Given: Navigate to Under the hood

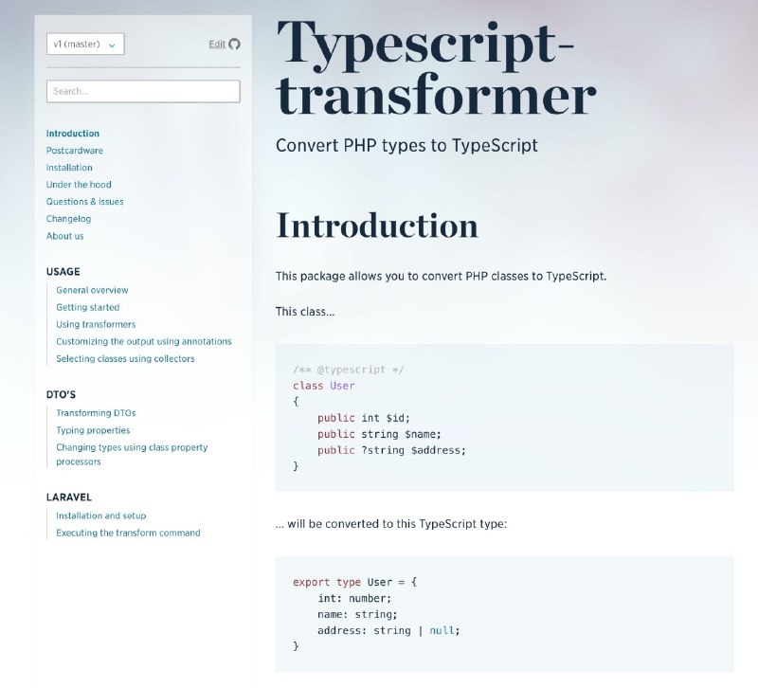Looking at the screenshot, I should (x=79, y=184).
